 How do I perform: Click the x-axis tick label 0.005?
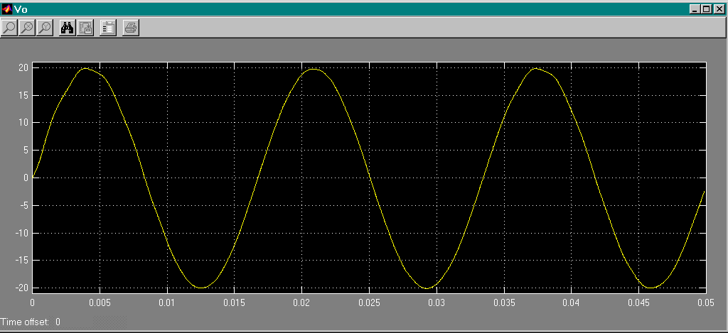(x=100, y=303)
